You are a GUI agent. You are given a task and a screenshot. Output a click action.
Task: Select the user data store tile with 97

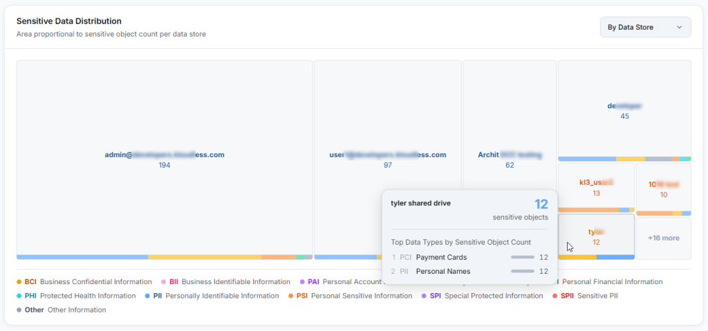(x=387, y=160)
